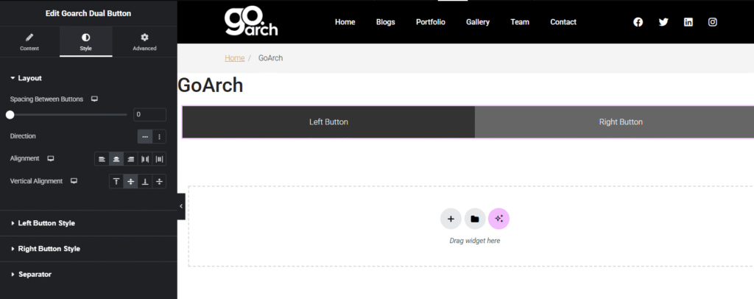Viewport: 754px width, 299px height.
Task: Switch to the Style tab
Action: coord(85,42)
